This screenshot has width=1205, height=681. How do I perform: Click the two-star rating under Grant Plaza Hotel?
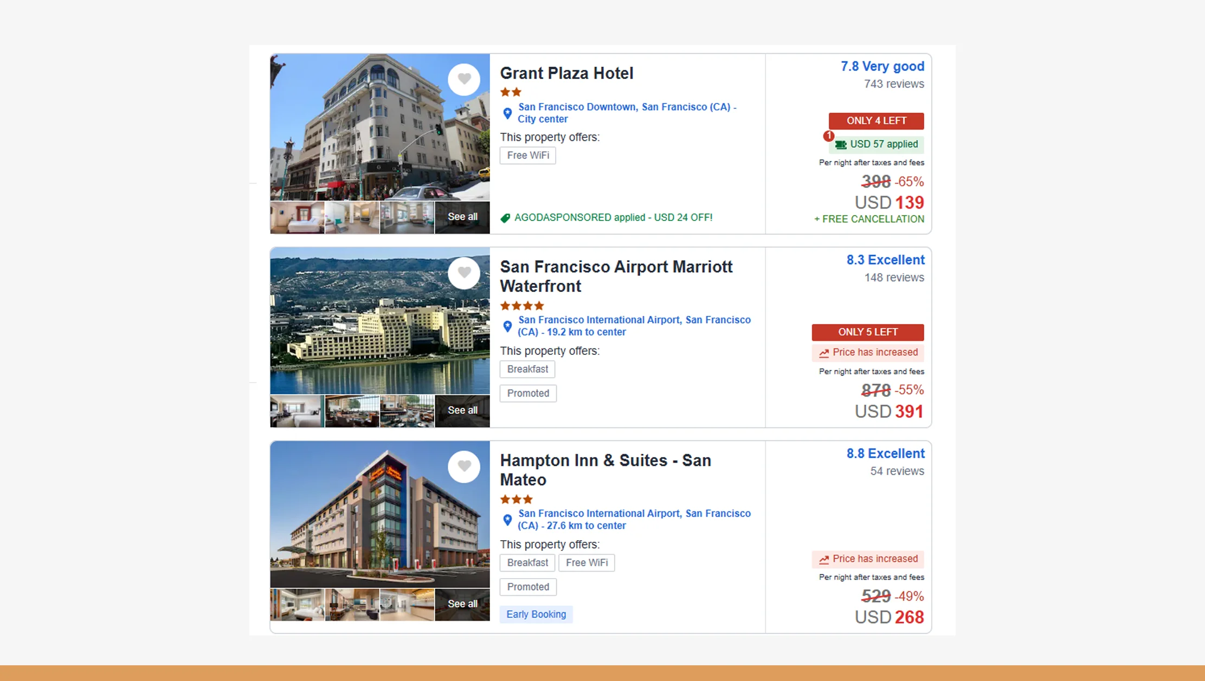tap(509, 92)
